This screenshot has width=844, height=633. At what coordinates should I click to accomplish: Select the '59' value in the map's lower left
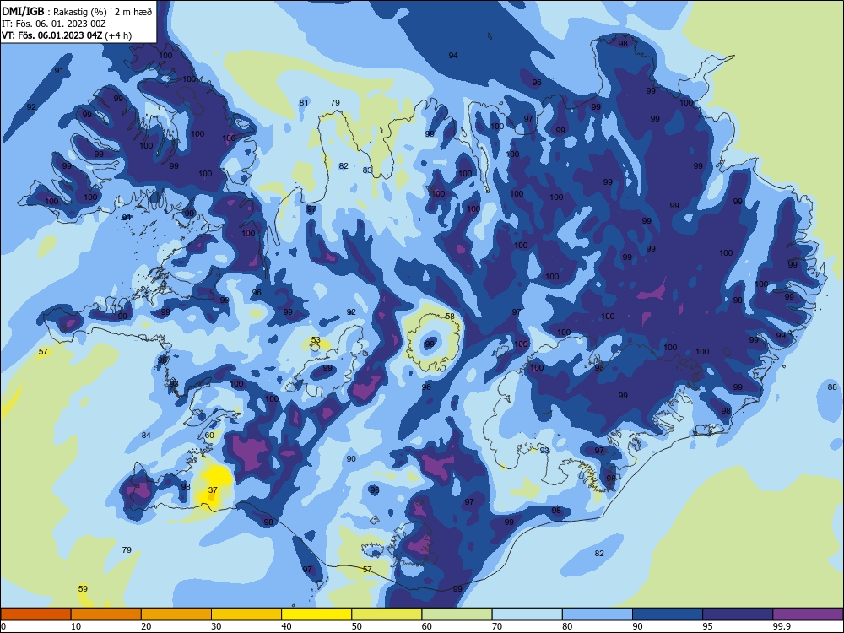(83, 588)
